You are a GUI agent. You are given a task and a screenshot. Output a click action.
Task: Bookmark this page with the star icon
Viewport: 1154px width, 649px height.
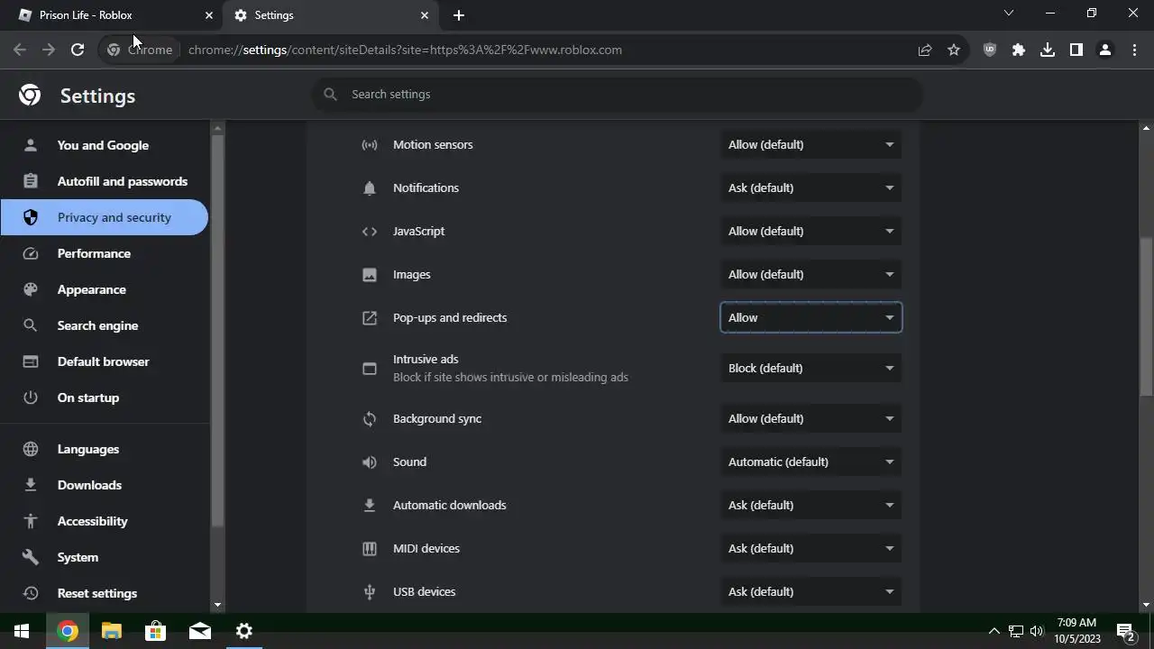point(954,50)
